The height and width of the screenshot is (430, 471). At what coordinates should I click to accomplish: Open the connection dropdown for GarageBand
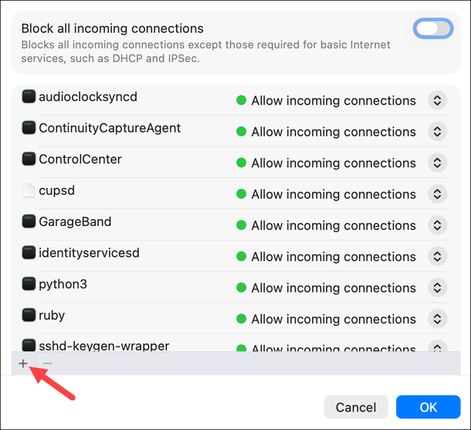[437, 225]
